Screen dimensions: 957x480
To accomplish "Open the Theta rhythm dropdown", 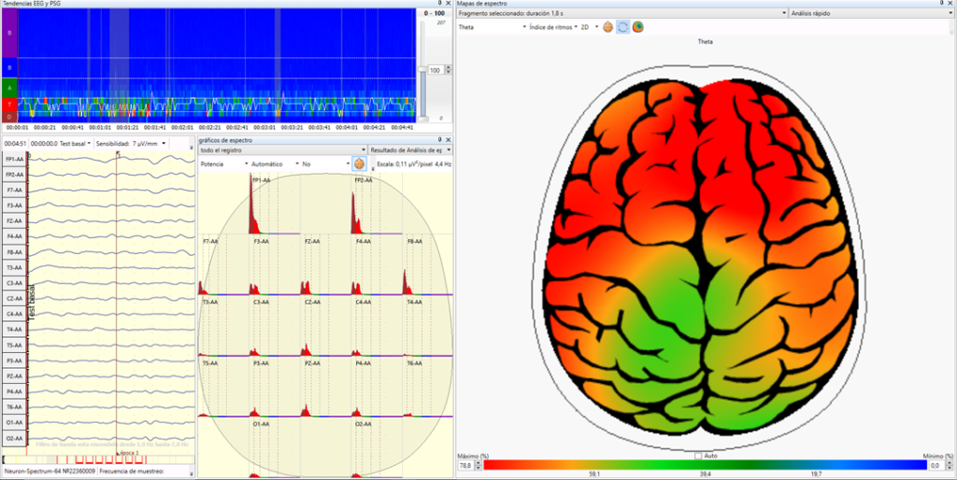I will click(x=493, y=27).
